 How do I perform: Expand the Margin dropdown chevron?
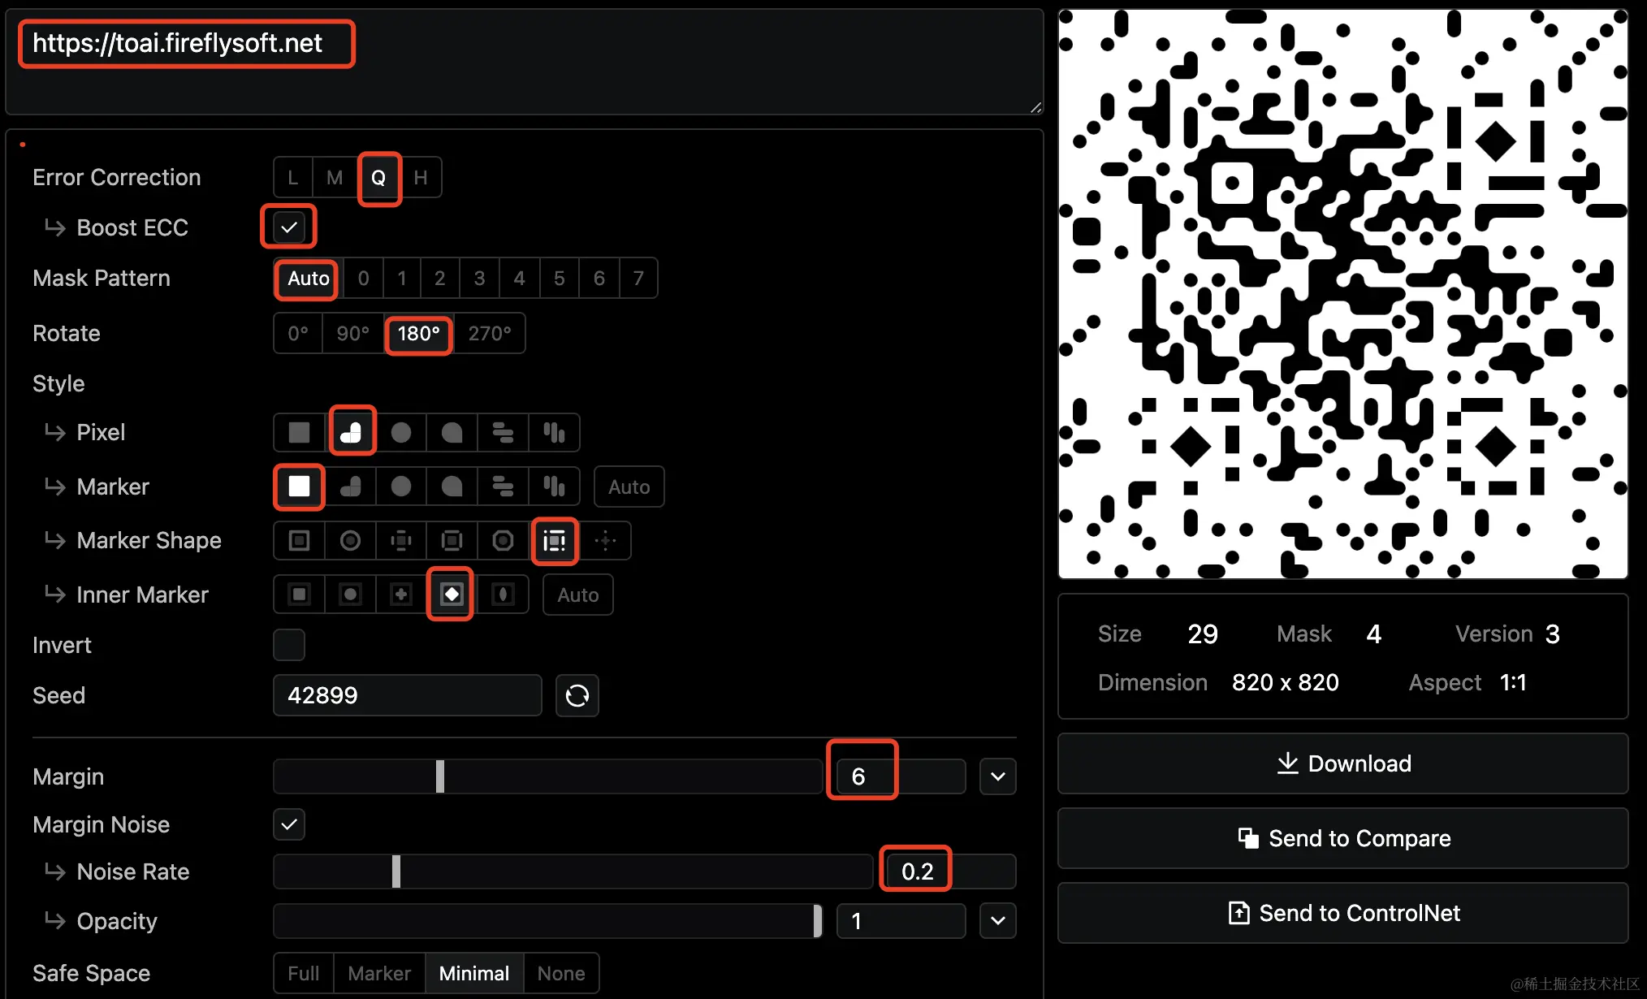tap(998, 776)
